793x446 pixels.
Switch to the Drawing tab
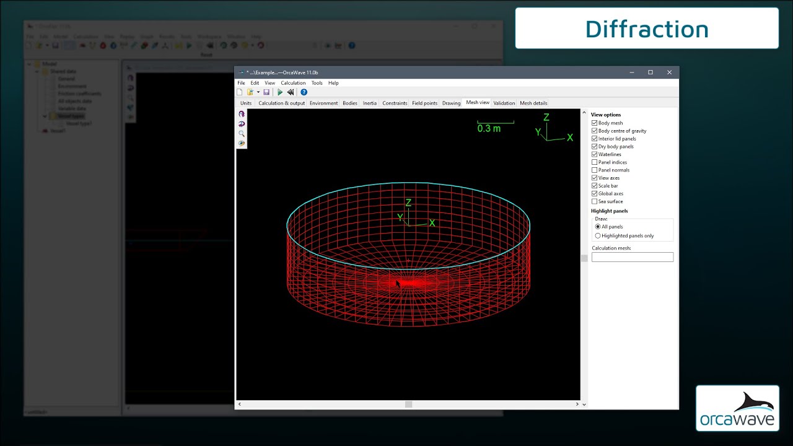(451, 103)
